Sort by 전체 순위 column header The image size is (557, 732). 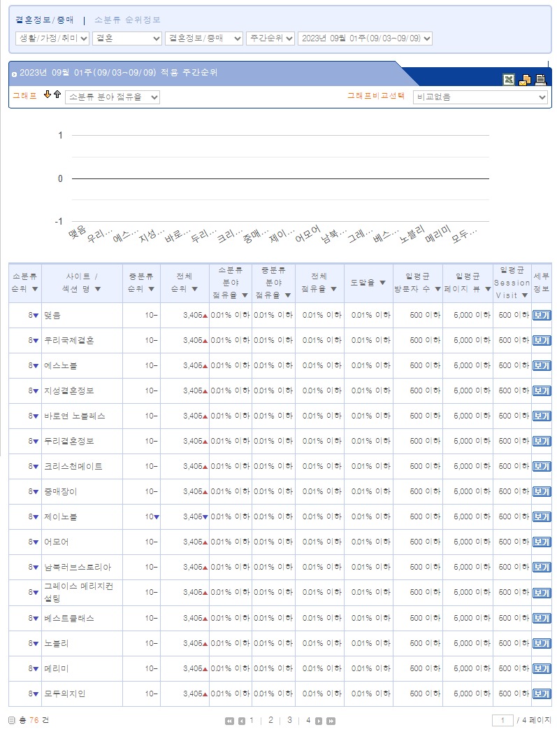185,282
